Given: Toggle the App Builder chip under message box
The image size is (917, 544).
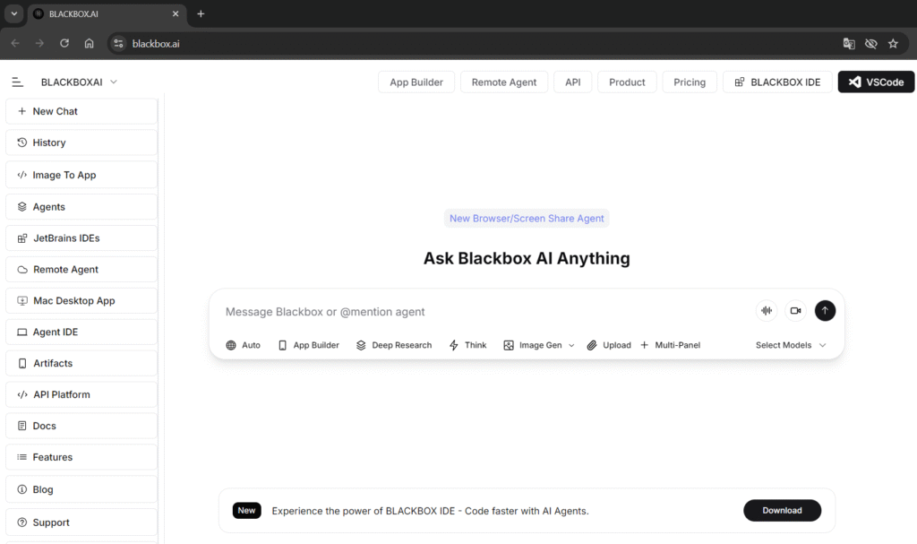Looking at the screenshot, I should [309, 346].
